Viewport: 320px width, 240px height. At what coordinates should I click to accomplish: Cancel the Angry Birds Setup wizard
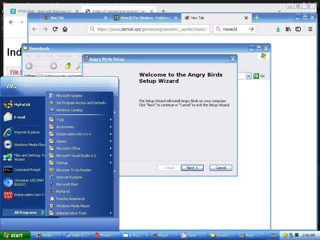click(221, 168)
